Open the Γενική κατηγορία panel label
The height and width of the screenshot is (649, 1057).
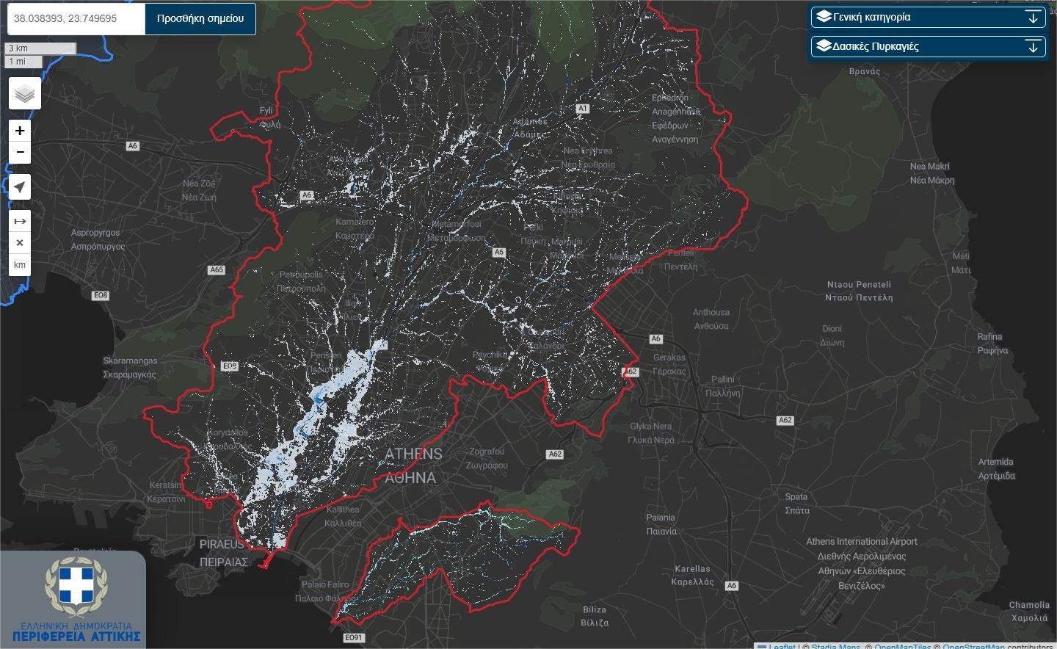coord(872,17)
